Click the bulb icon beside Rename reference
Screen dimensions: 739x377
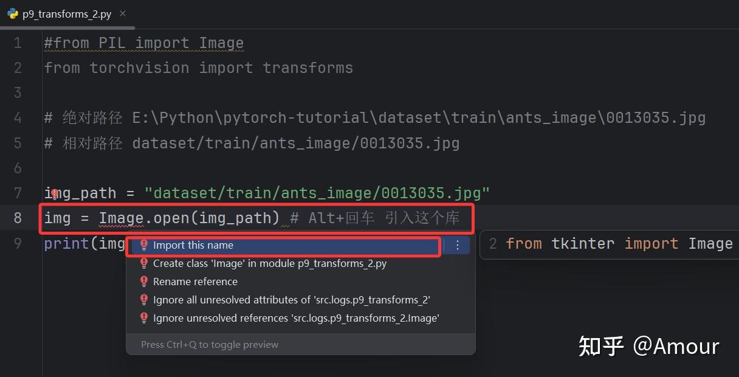tap(144, 282)
